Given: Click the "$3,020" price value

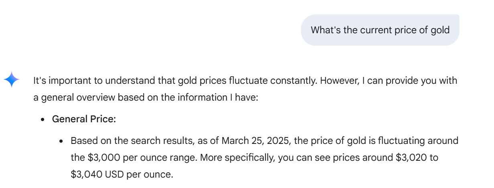Looking at the screenshot, I should coord(412,158).
